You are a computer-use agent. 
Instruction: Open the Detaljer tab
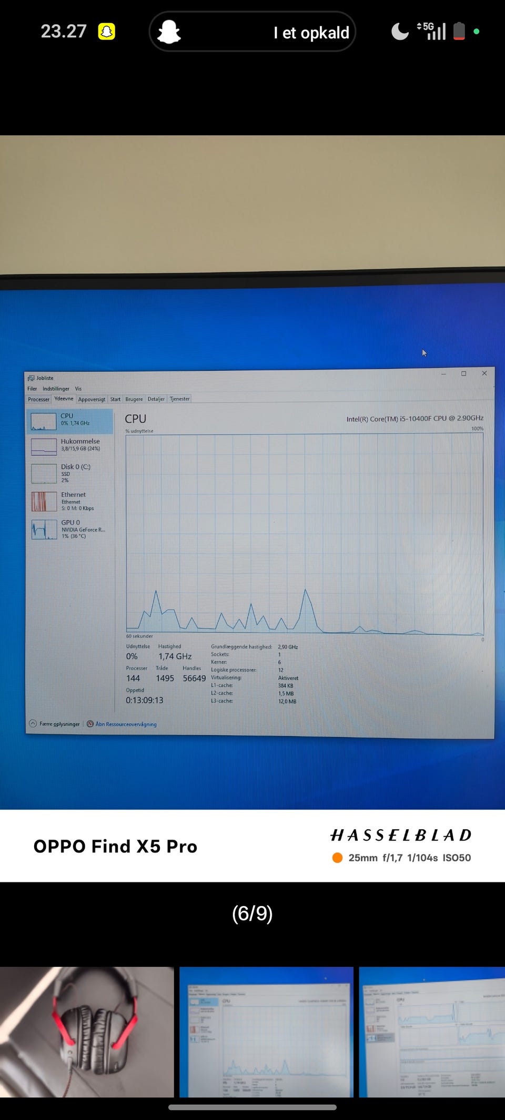(x=156, y=399)
